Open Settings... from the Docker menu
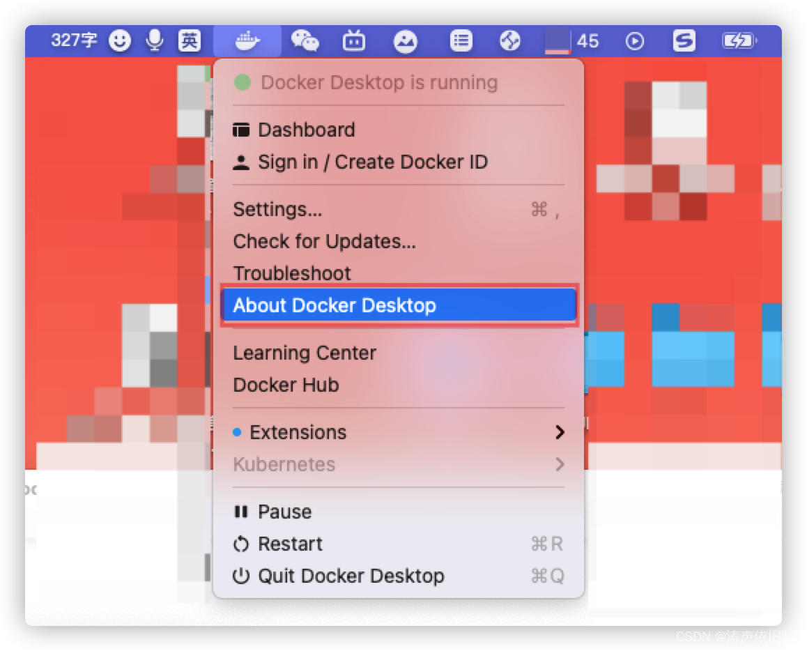 tap(399, 210)
